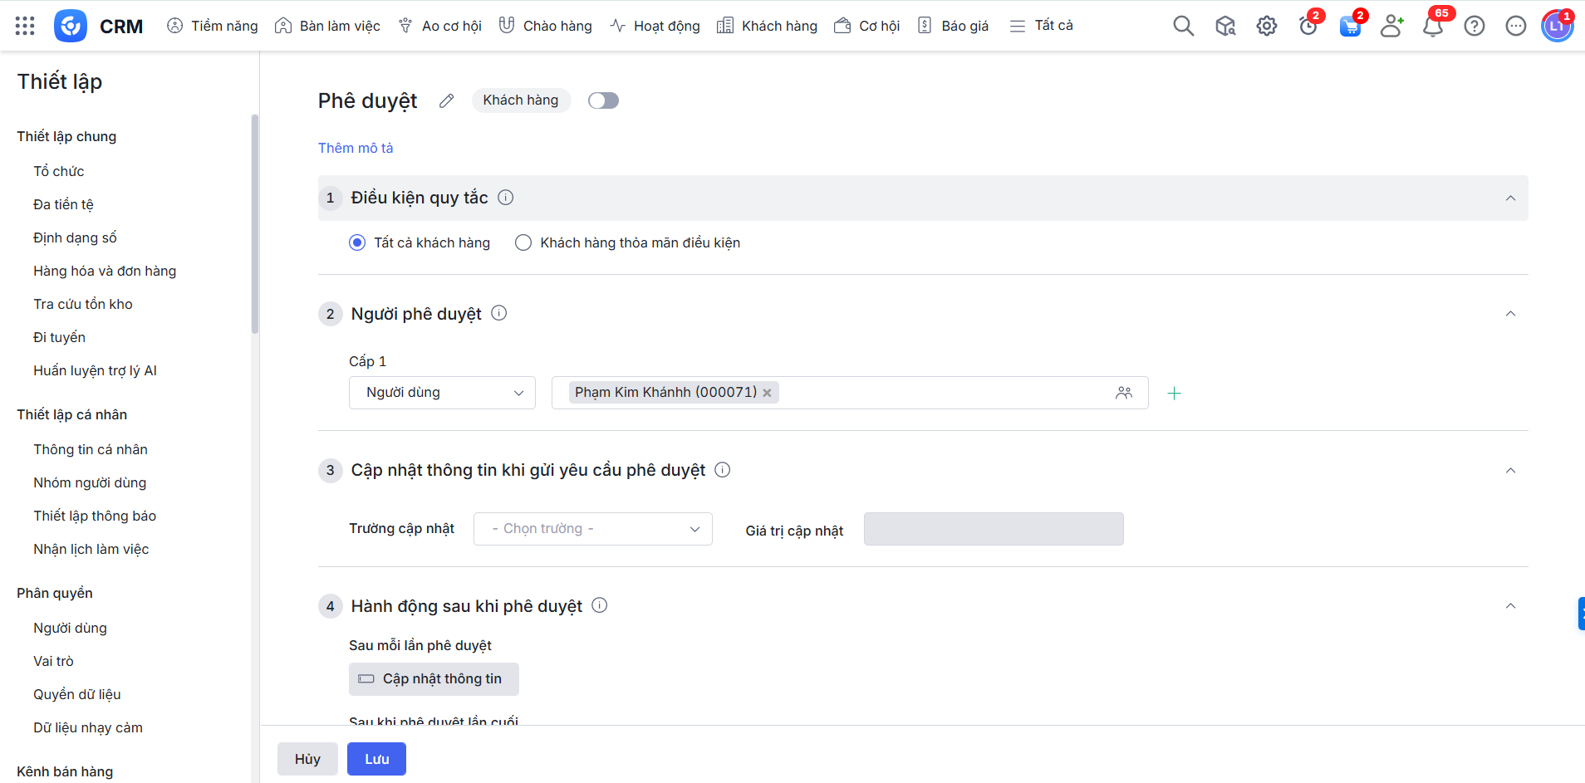This screenshot has height=783, width=1585.
Task: Open the "Chọn trường" field dropdown
Action: [592, 529]
